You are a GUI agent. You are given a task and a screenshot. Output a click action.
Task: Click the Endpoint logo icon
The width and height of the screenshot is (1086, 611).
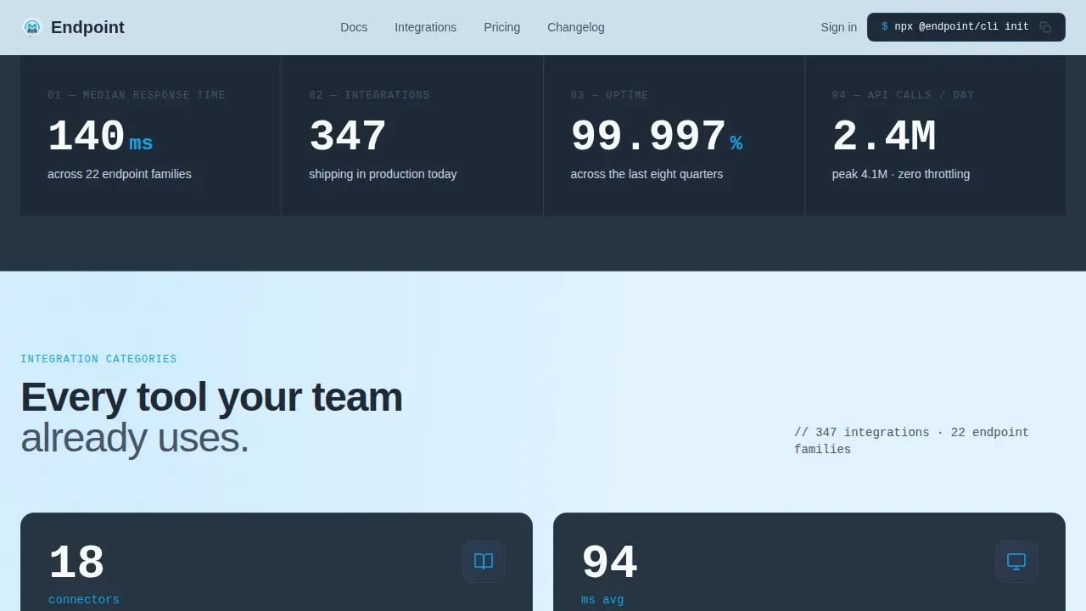(32, 27)
